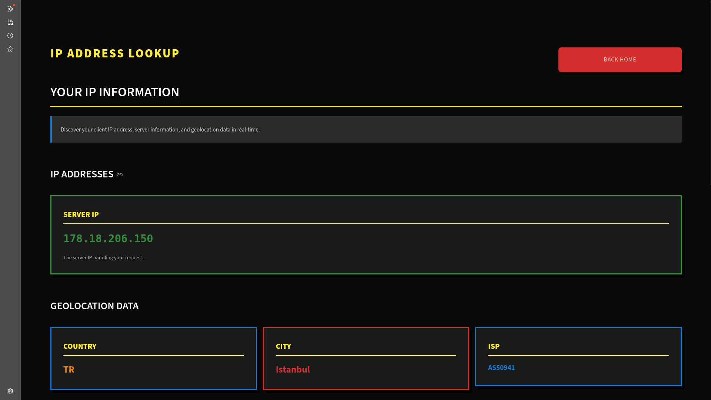
Task: Click the sparkle AI icon with notification dot
Action: pyautogui.click(x=10, y=9)
